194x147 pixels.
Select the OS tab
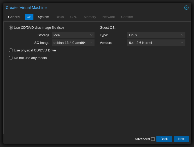pos(29,17)
